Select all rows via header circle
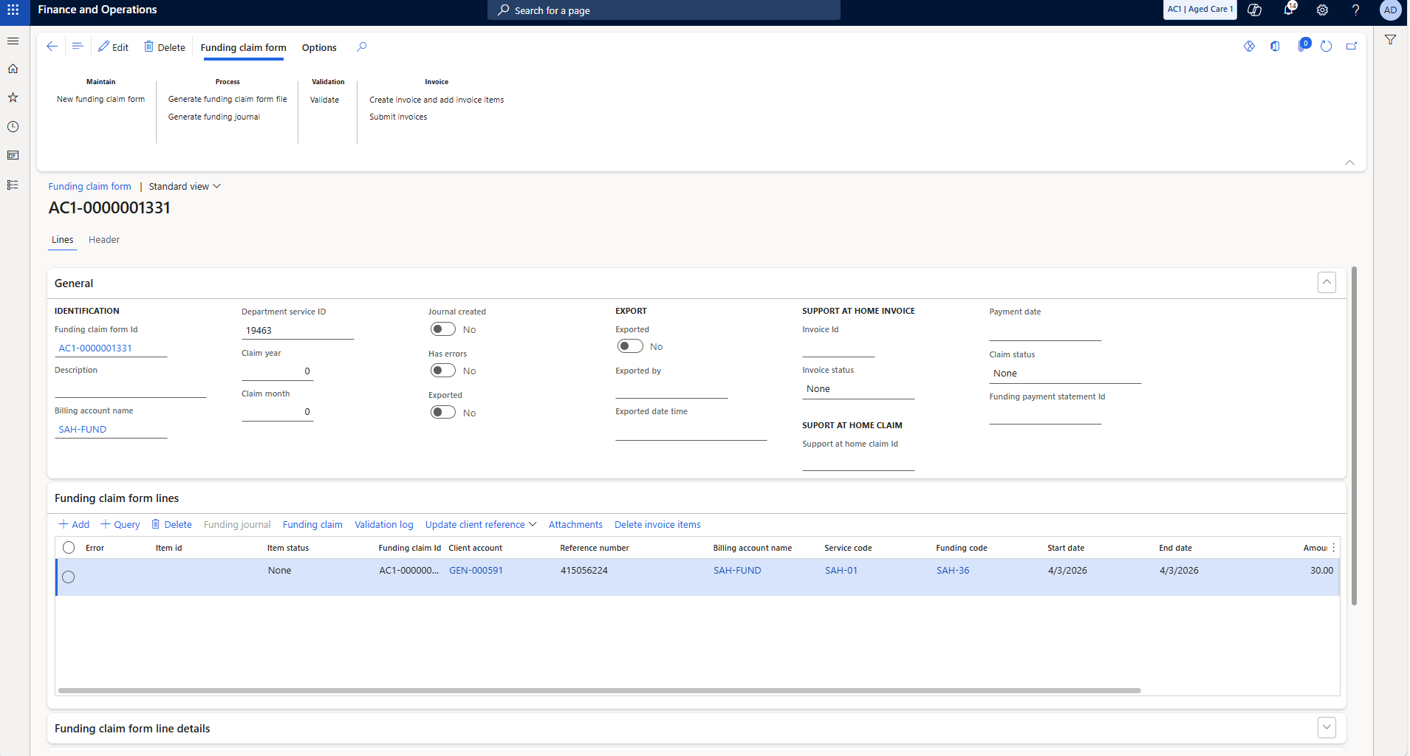The width and height of the screenshot is (1410, 756). pyautogui.click(x=69, y=548)
